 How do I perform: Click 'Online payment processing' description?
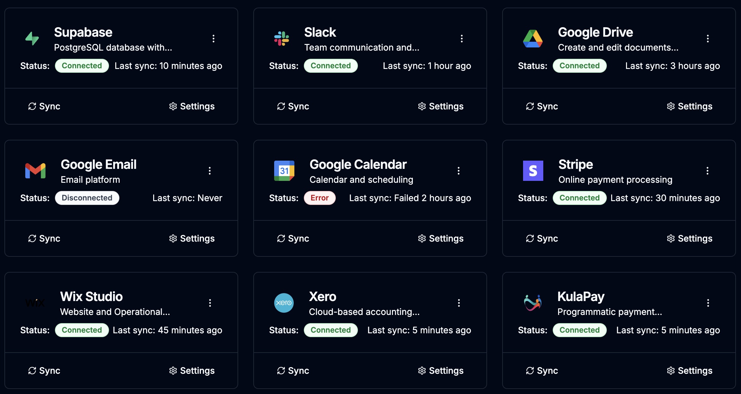point(615,180)
